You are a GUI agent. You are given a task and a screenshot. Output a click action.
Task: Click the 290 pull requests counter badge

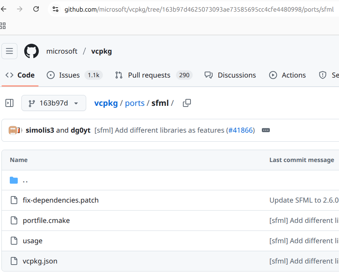[184, 75]
